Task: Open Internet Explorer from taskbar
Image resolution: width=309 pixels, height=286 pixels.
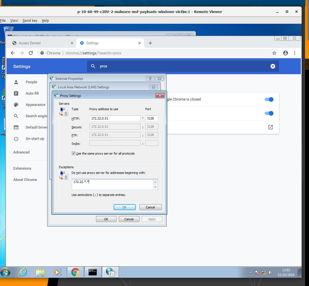Action: coord(23,272)
